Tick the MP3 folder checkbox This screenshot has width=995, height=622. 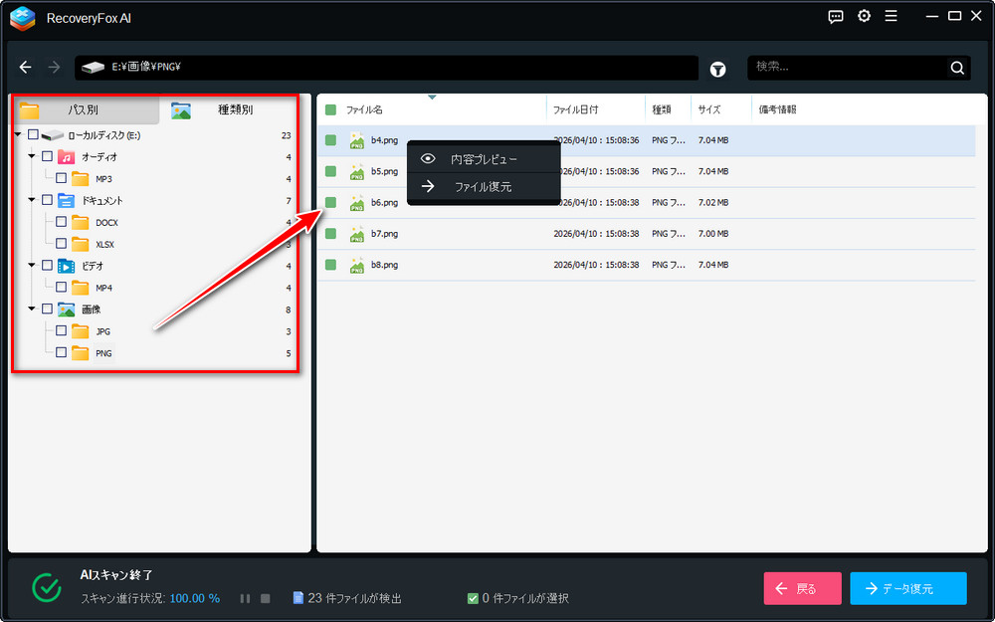click(x=61, y=178)
